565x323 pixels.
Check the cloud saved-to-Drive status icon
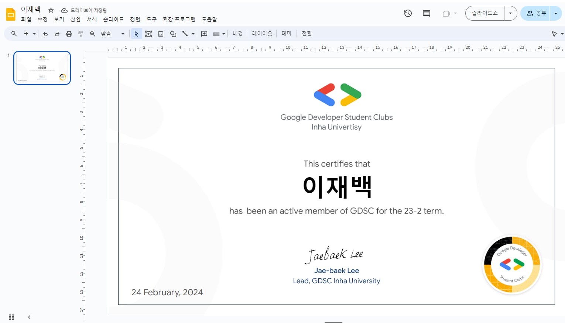[64, 10]
